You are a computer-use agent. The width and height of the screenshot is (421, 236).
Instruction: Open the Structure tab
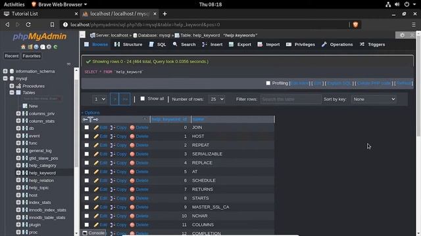point(128,45)
